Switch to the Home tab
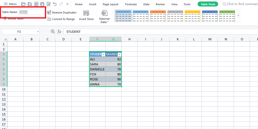The image size is (258, 129). click(79, 4)
